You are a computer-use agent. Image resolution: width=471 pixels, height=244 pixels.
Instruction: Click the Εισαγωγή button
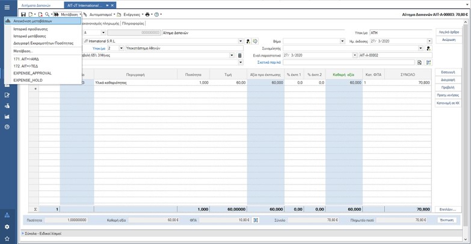(448, 72)
